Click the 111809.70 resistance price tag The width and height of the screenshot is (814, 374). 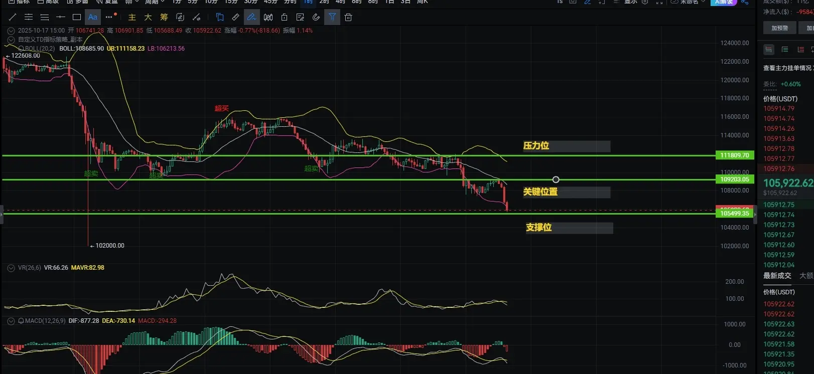735,155
